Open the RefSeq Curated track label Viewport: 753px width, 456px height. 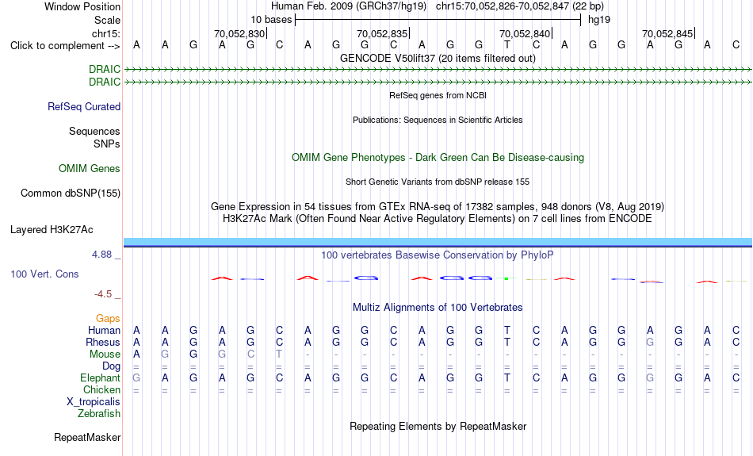[83, 107]
